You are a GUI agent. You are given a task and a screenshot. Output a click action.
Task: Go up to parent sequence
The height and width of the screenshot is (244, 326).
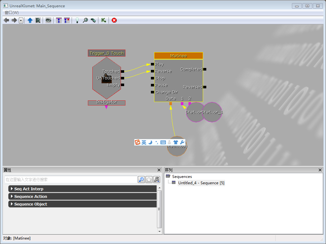tap(30, 20)
